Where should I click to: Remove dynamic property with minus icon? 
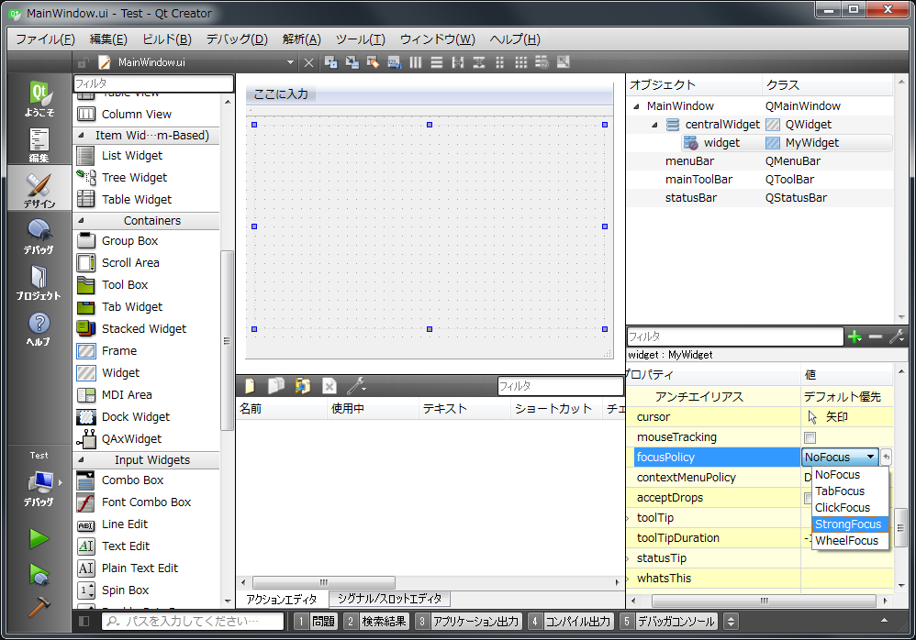[x=875, y=337]
